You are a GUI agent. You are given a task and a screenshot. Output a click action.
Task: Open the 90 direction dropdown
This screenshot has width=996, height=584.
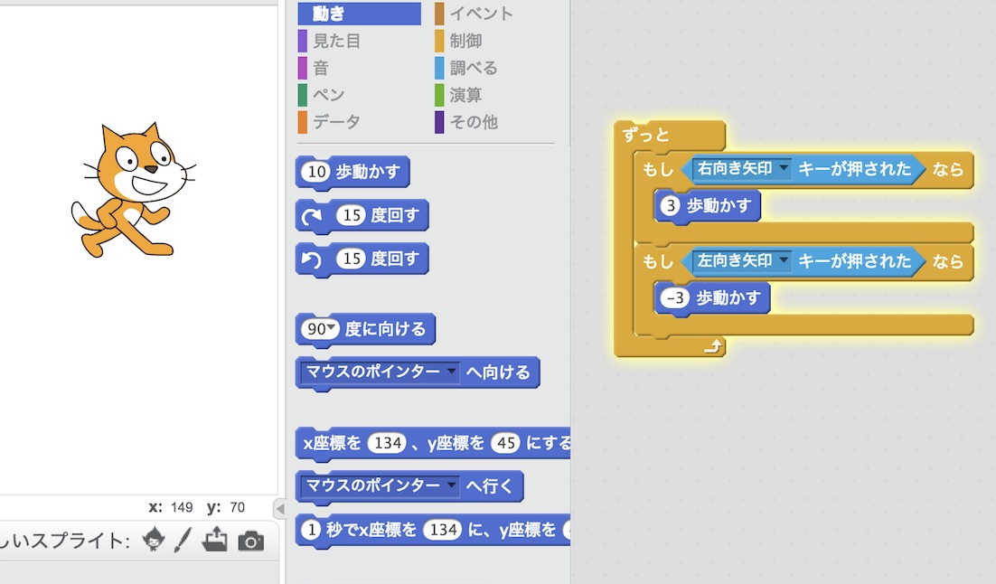coord(330,327)
